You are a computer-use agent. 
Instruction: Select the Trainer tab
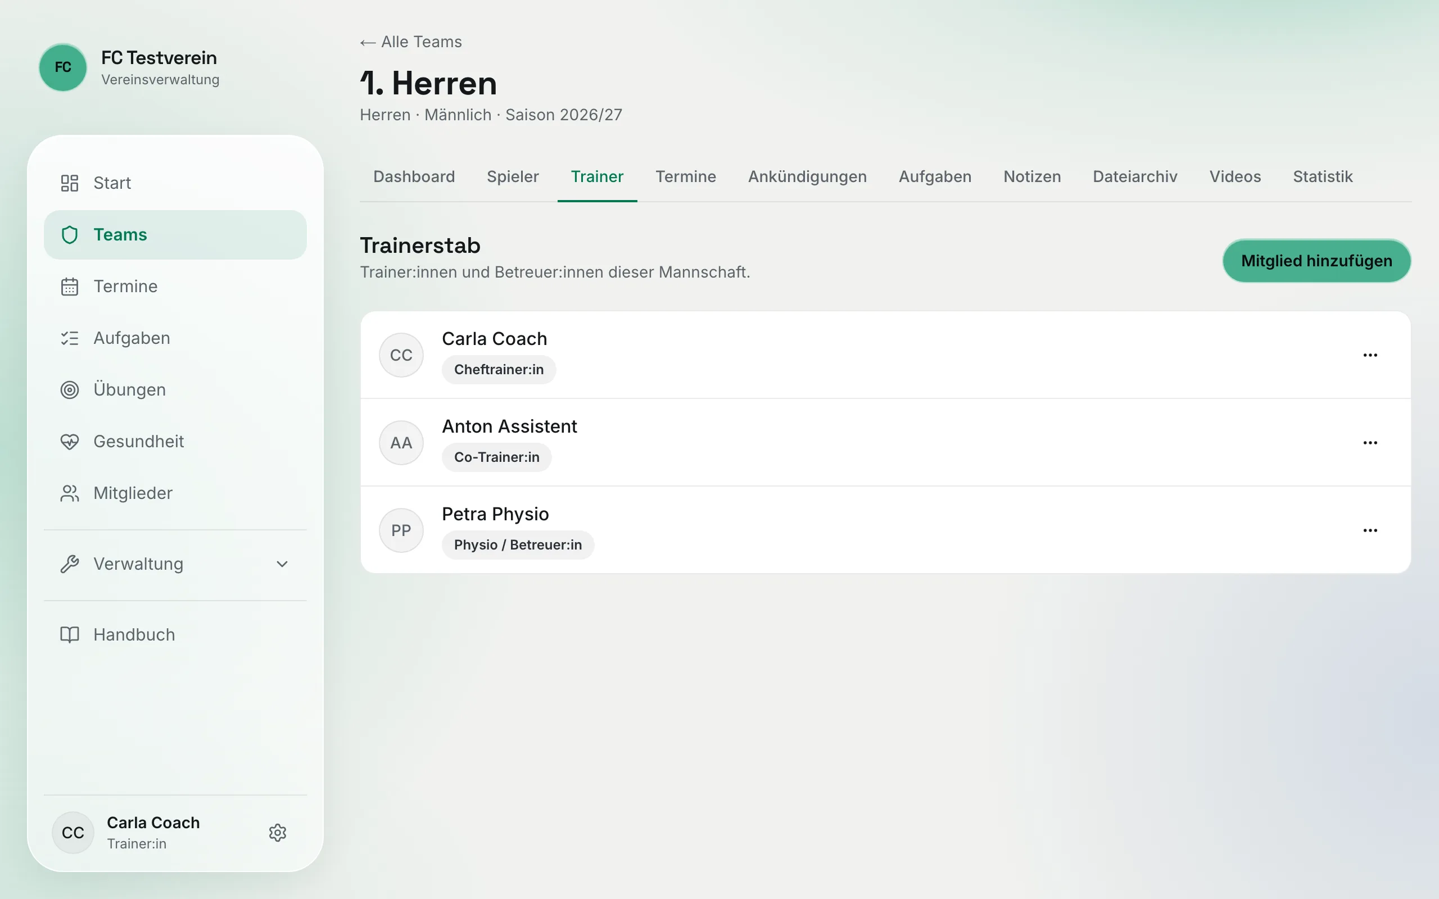click(x=597, y=176)
